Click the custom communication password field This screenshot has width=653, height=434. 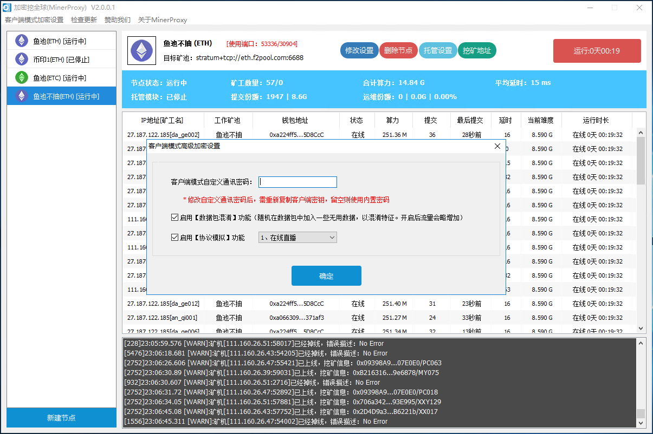(x=298, y=182)
